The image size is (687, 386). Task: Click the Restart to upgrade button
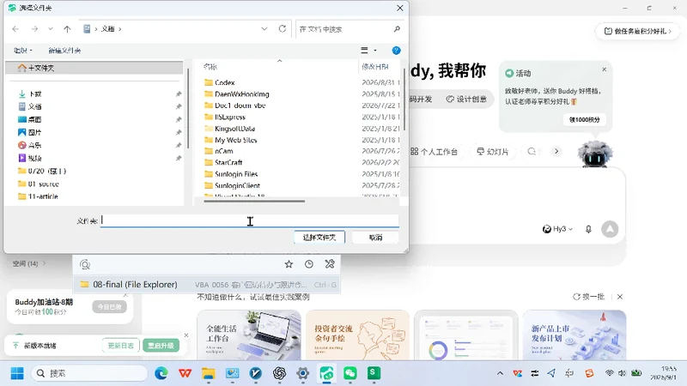161,346
